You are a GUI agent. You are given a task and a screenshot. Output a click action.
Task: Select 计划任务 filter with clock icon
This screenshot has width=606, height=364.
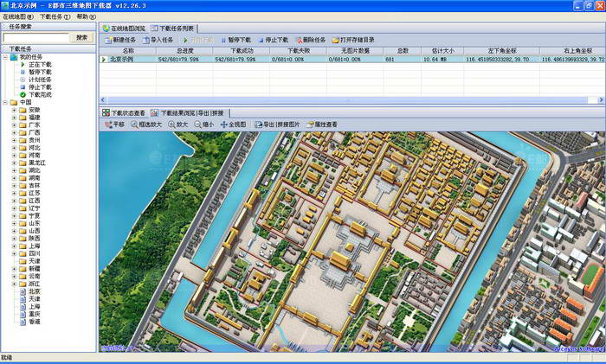[36, 80]
